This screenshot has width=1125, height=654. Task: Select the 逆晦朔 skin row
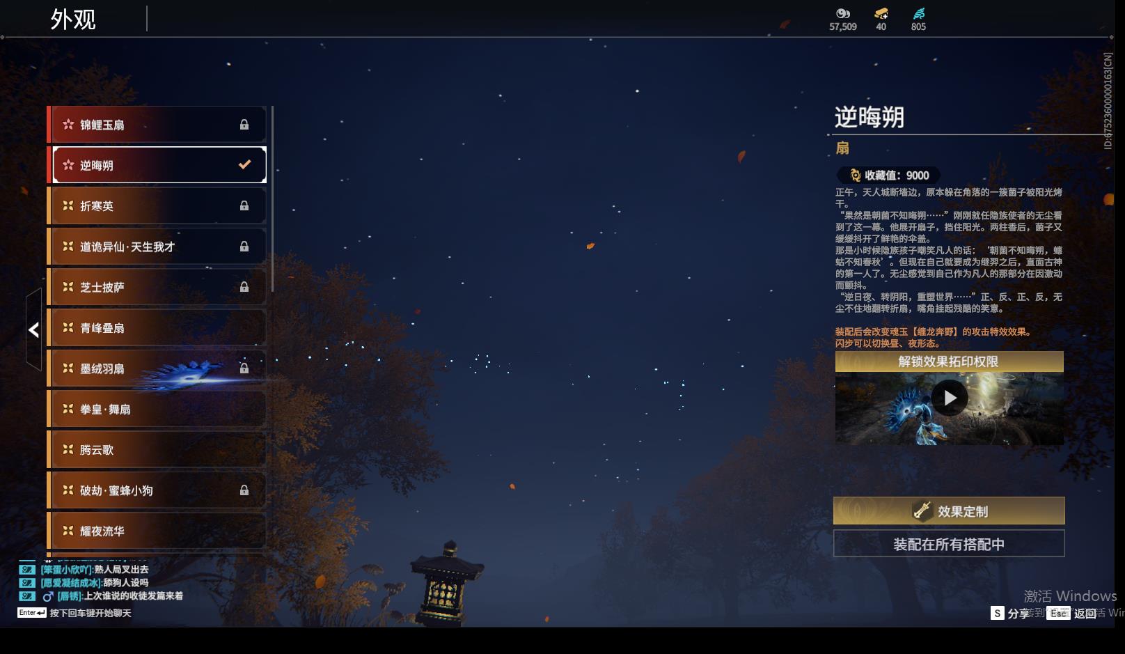tap(157, 165)
